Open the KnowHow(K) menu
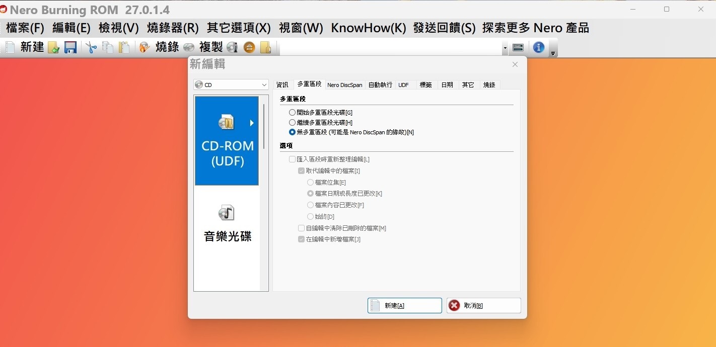Viewport: 716px width, 347px height. 369,28
